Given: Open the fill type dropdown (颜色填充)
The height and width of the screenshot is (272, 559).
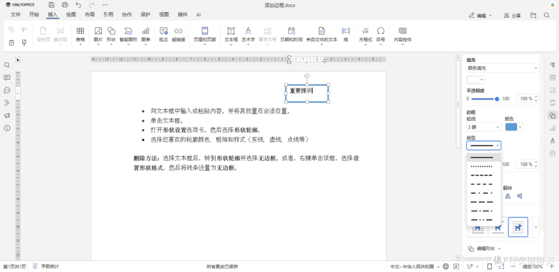Looking at the screenshot, I should point(503,68).
